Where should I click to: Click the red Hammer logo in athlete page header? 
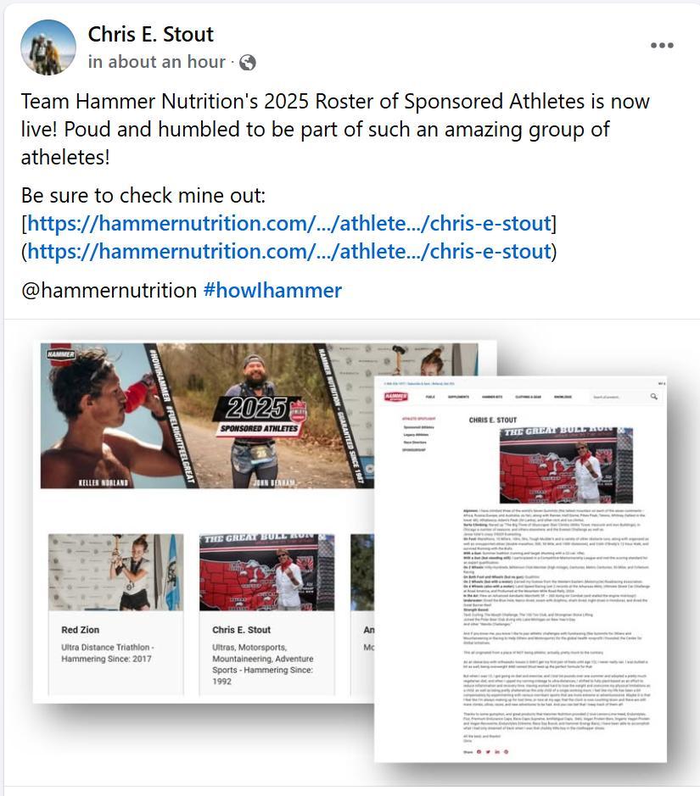395,397
